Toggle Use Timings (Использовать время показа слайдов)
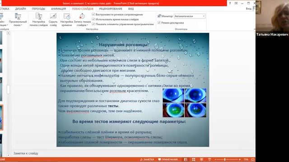Screen dimensions: 289x162 tap(93, 19)
